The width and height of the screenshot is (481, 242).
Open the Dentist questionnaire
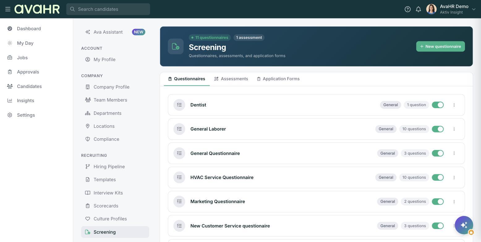pos(198,105)
